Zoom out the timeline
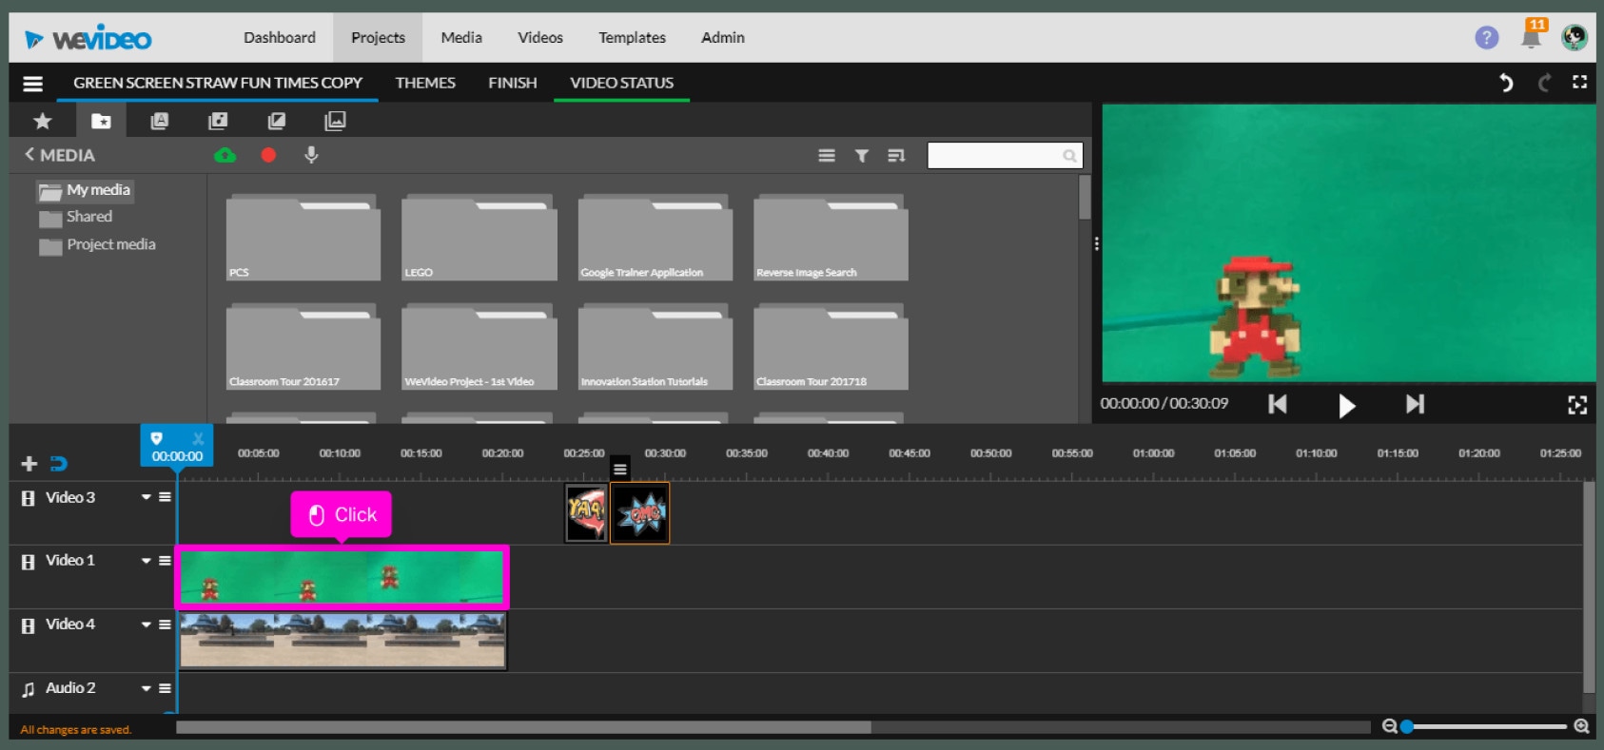 tap(1389, 726)
